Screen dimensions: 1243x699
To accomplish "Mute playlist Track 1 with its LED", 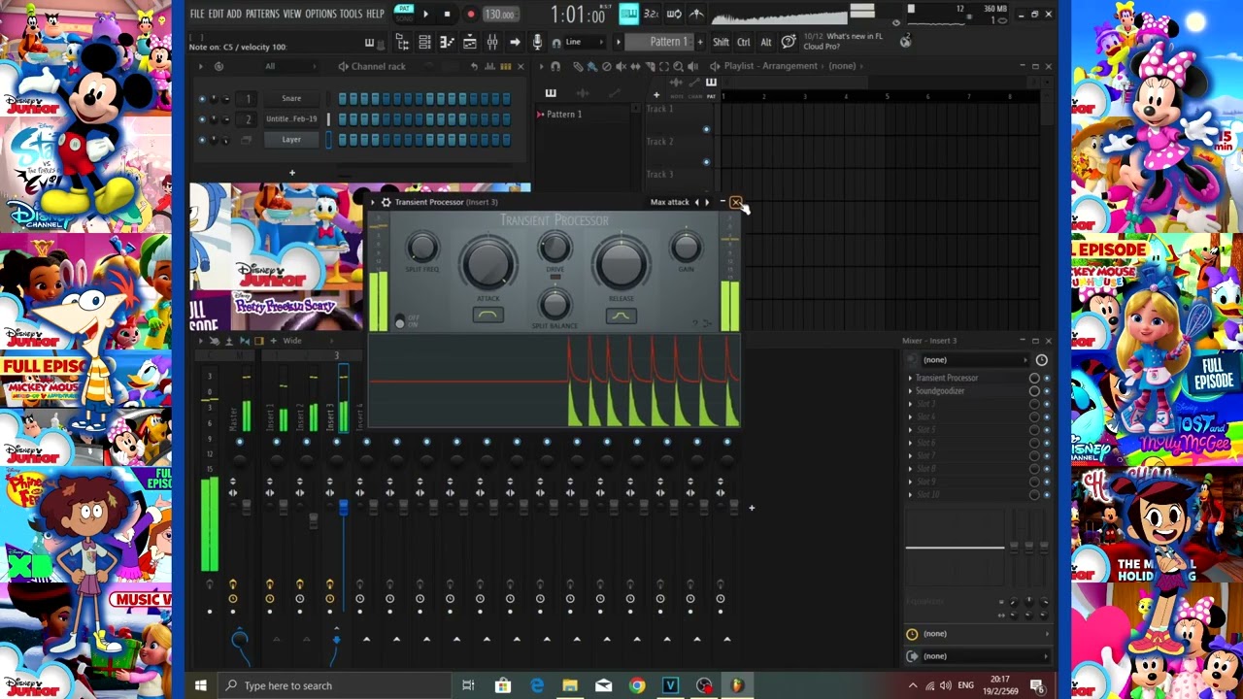I will (x=706, y=129).
